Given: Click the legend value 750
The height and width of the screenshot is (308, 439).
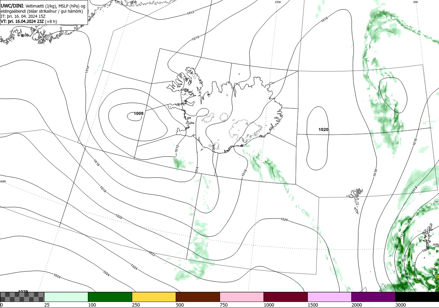Looking at the screenshot, I should coord(224,305).
